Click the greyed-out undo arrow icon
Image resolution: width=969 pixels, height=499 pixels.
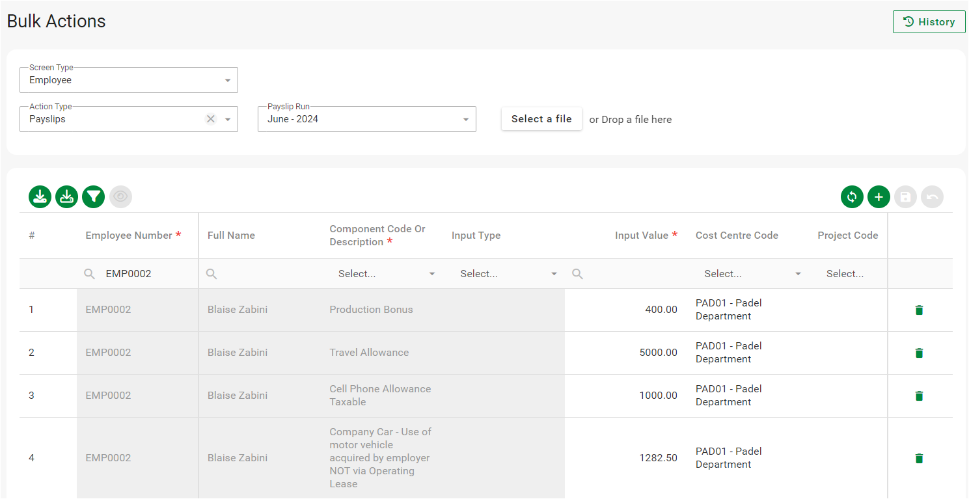(x=932, y=196)
